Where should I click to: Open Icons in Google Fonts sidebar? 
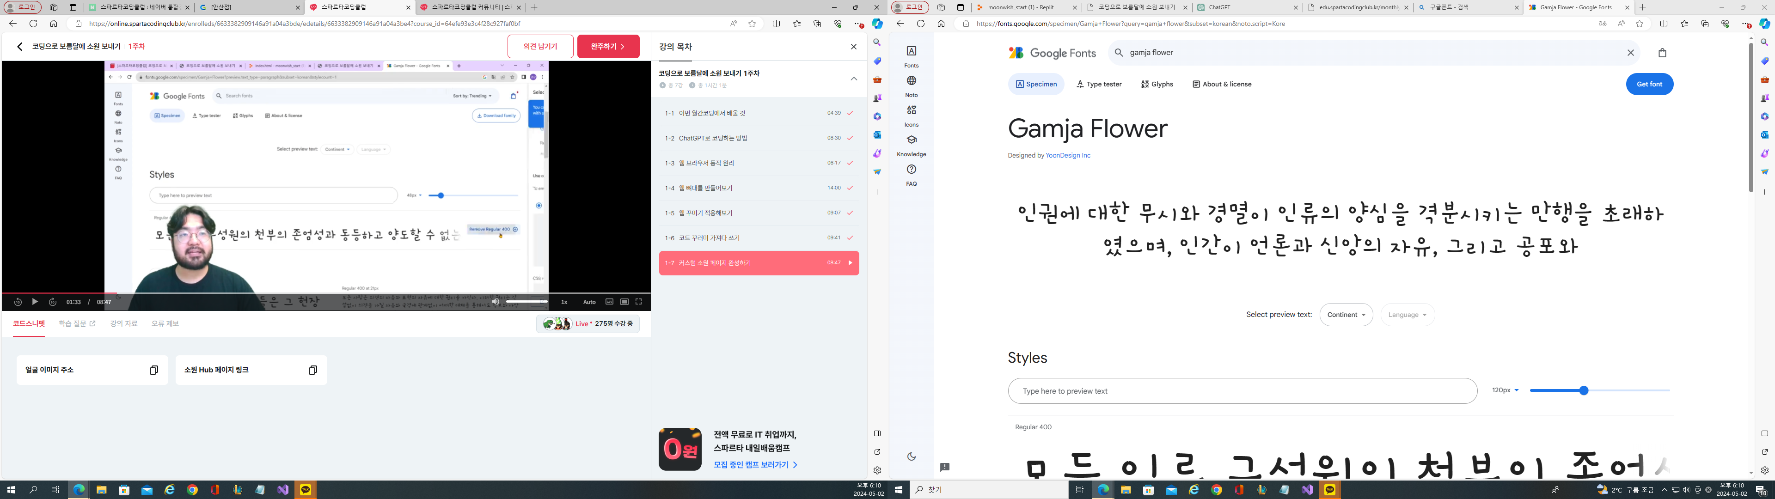(911, 115)
